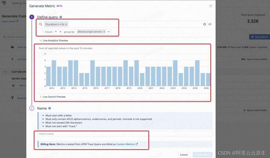Viewport: 270px width, 158px height.
Task: Click the Define query heading
Action: point(47,17)
